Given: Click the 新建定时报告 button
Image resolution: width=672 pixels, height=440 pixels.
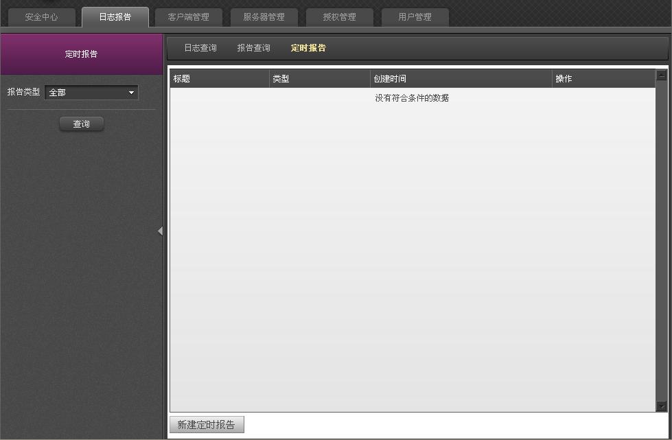Looking at the screenshot, I should pos(207,425).
